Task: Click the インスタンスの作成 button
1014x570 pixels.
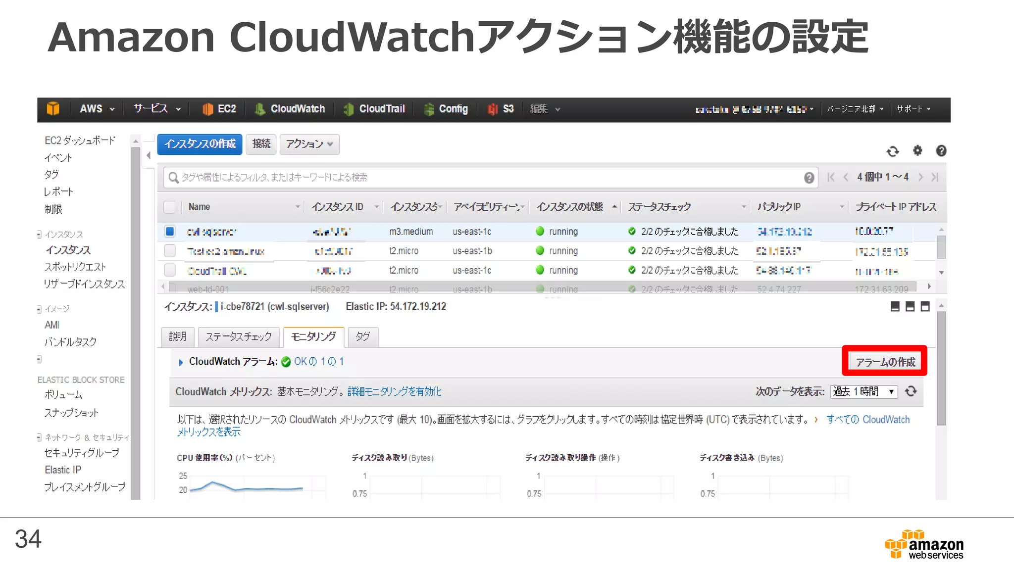Action: 200,144
